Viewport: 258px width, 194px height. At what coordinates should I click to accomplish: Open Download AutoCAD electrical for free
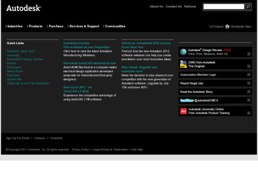tap(90, 63)
